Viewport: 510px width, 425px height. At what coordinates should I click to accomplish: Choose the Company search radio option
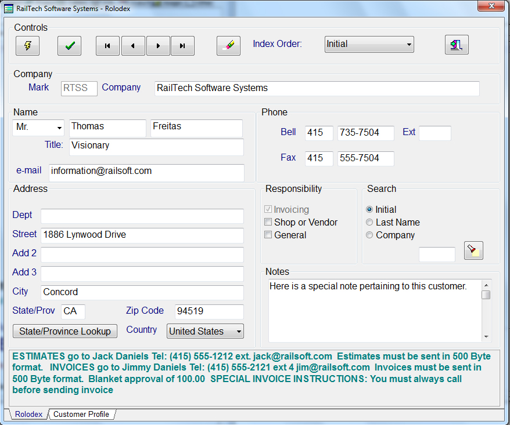[x=369, y=235]
